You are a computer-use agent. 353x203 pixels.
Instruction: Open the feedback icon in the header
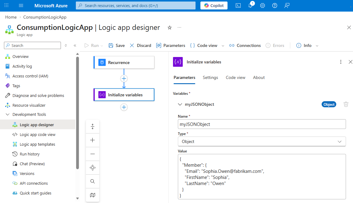coord(287,5)
